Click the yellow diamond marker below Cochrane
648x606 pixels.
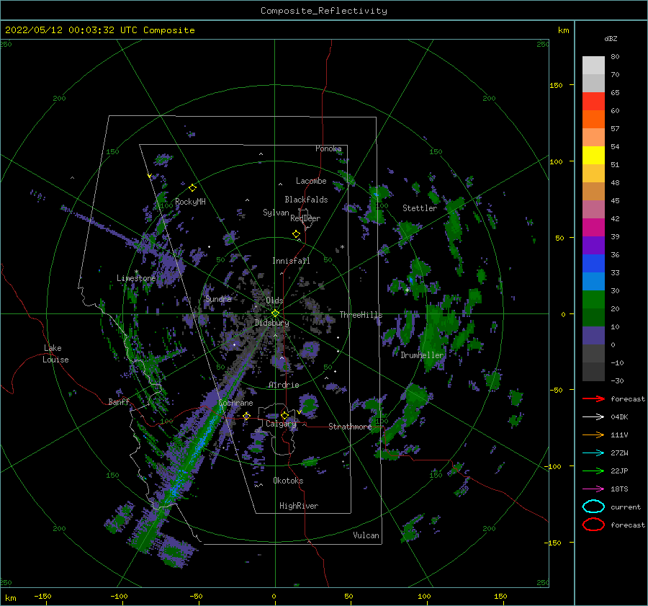[247, 416]
